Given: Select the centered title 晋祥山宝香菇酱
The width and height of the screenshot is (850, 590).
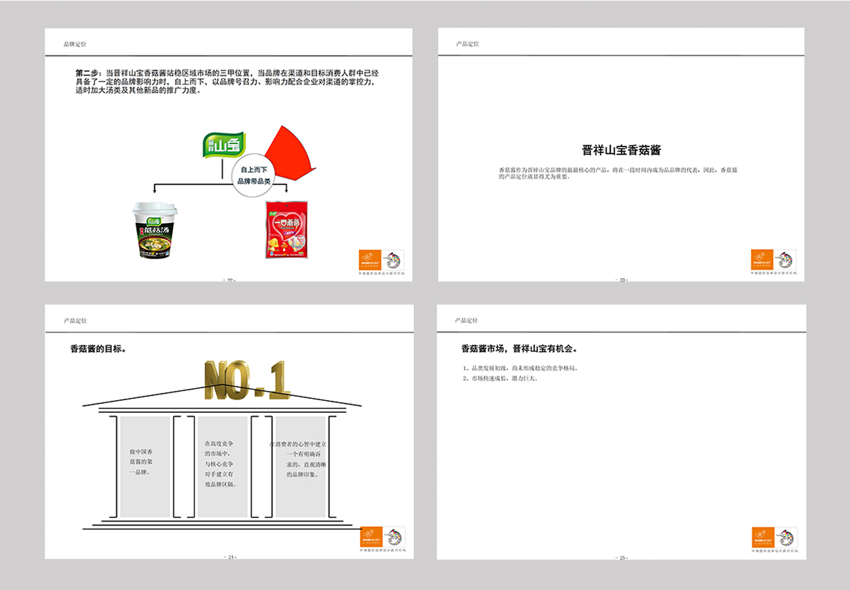Looking at the screenshot, I should (621, 150).
